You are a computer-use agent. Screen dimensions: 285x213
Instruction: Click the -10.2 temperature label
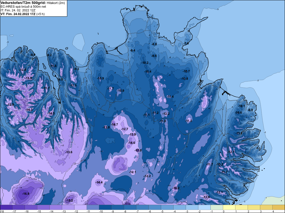click(x=145, y=63)
